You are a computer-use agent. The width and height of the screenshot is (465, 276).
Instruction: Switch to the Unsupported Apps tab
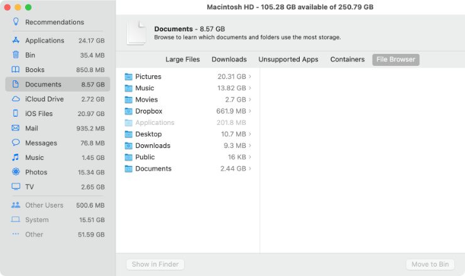(x=288, y=60)
